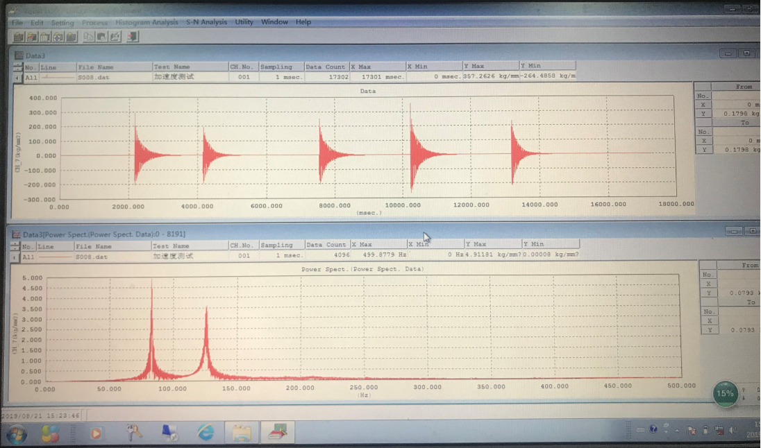Open the Utility menu
The height and width of the screenshot is (448, 761).
pyautogui.click(x=244, y=22)
